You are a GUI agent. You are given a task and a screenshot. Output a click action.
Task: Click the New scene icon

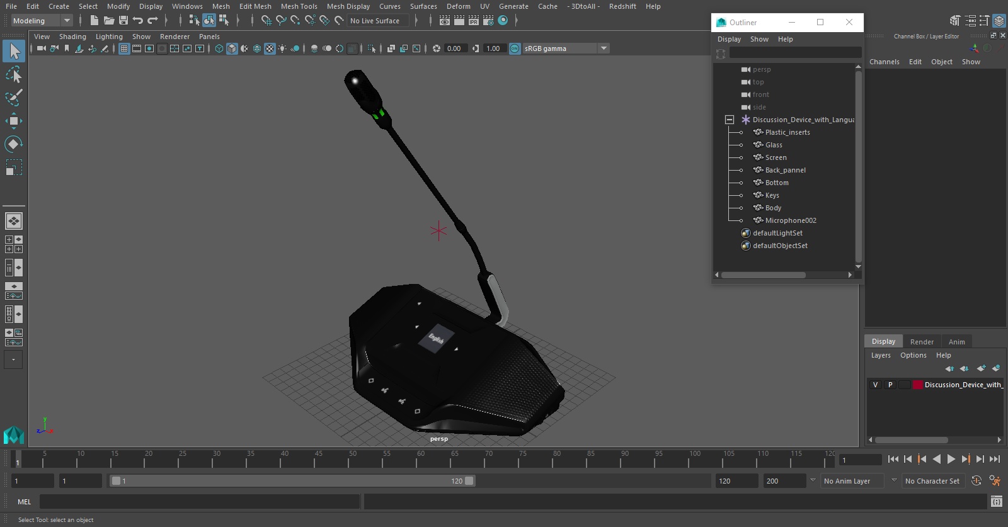coord(94,21)
